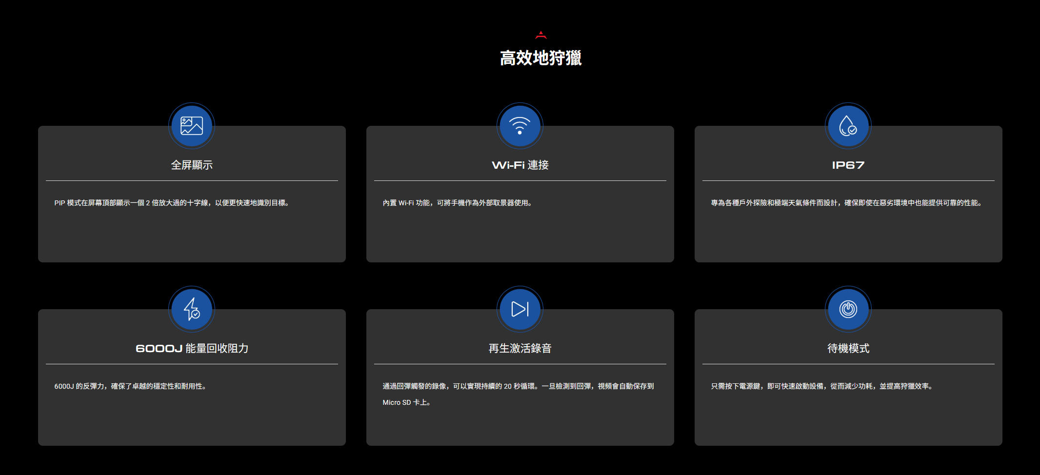Screen dimensions: 1040x475
Task: Click the standby power icon
Action: (x=848, y=309)
